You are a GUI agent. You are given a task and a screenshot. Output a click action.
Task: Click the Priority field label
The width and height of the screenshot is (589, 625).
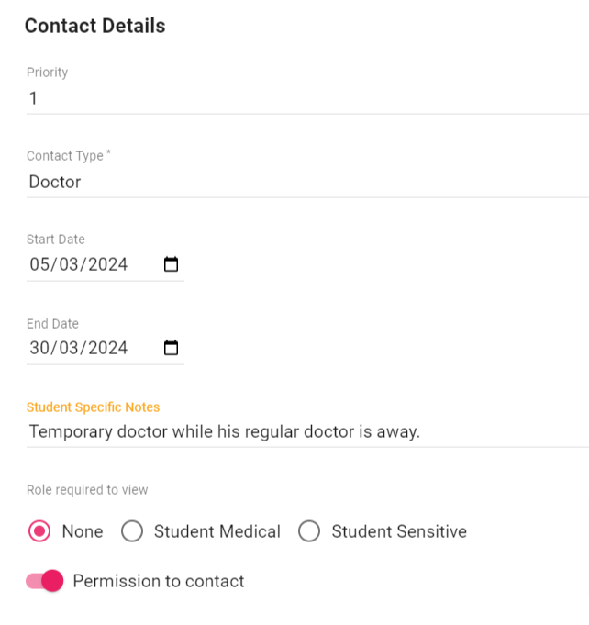coord(47,73)
